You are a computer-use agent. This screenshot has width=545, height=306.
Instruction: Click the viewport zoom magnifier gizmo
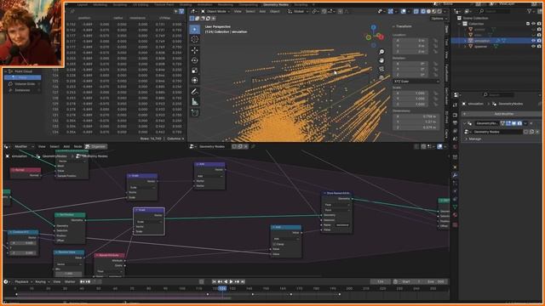click(381, 52)
